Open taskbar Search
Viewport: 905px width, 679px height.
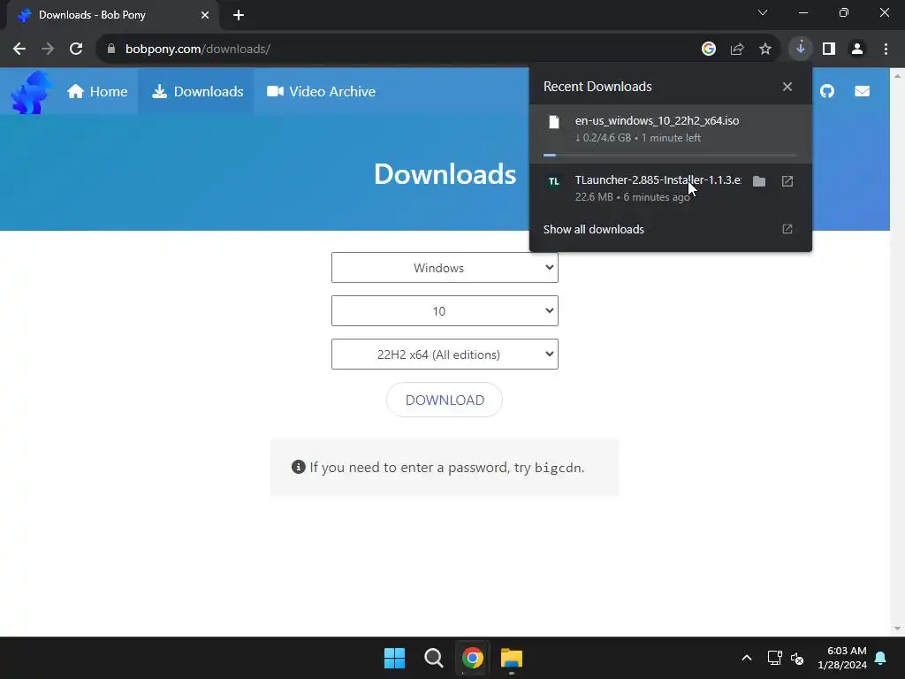pos(433,658)
